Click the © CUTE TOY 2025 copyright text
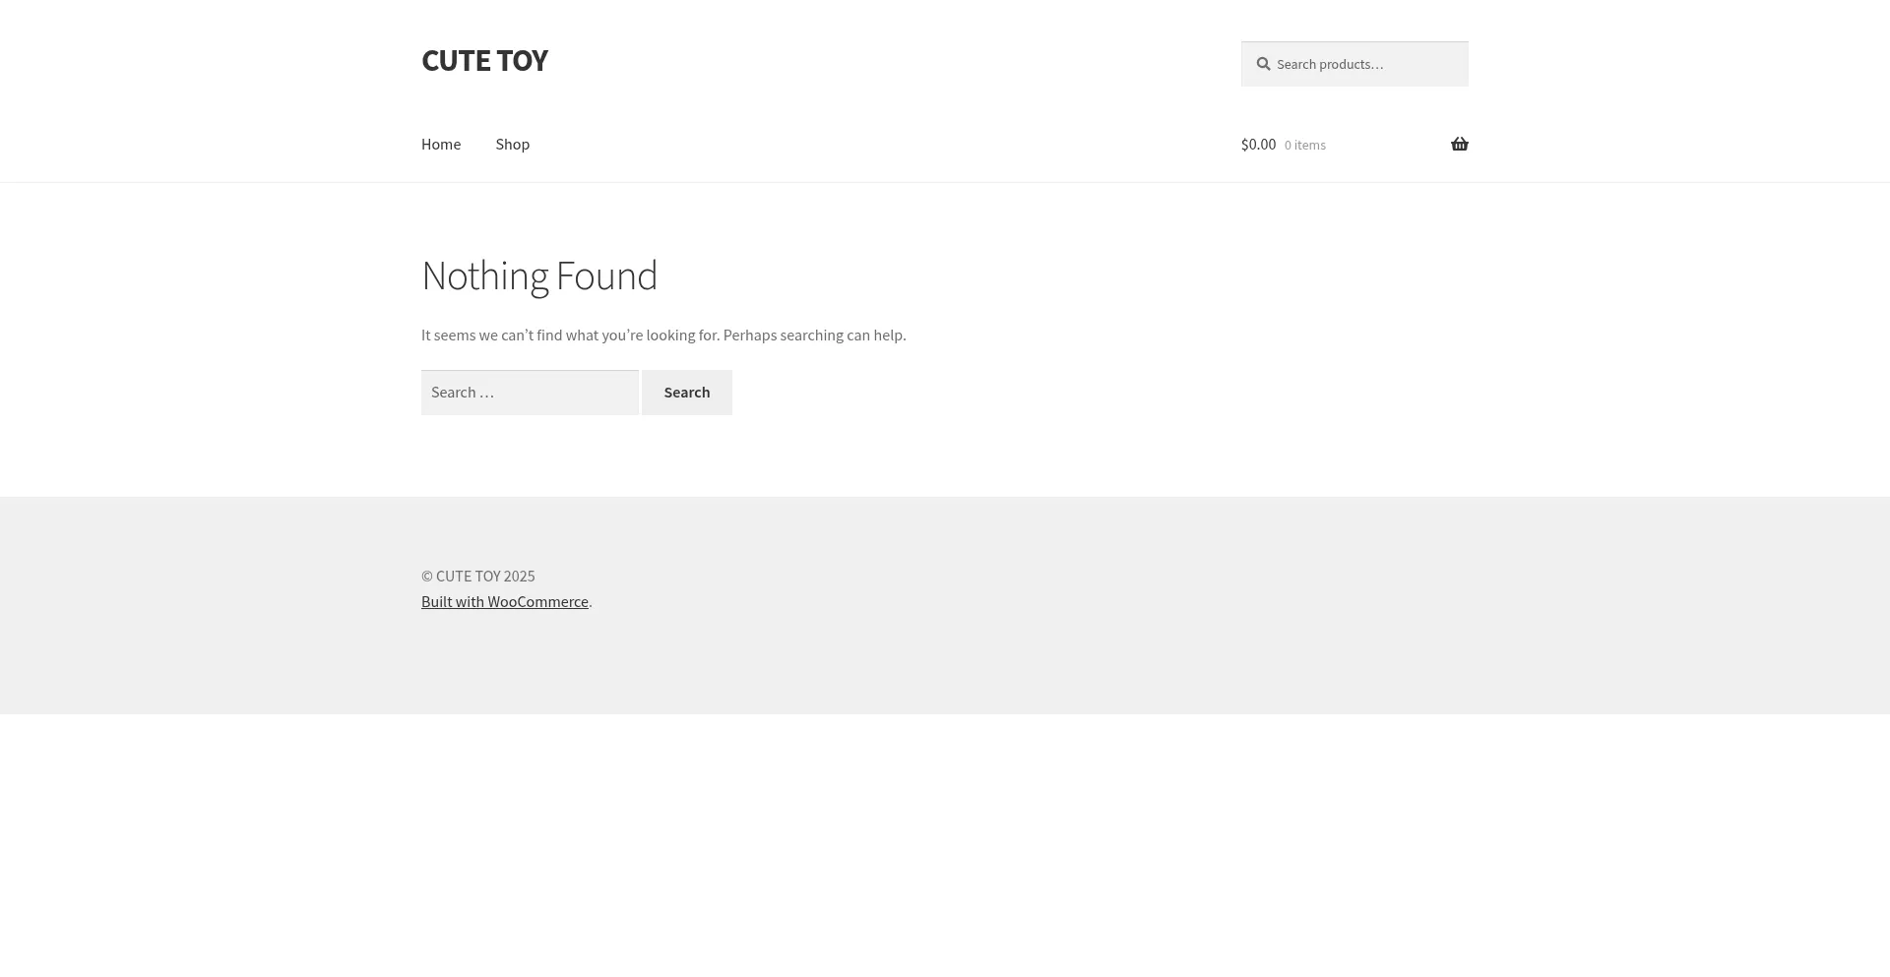Image resolution: width=1890 pixels, height=977 pixels. [478, 577]
